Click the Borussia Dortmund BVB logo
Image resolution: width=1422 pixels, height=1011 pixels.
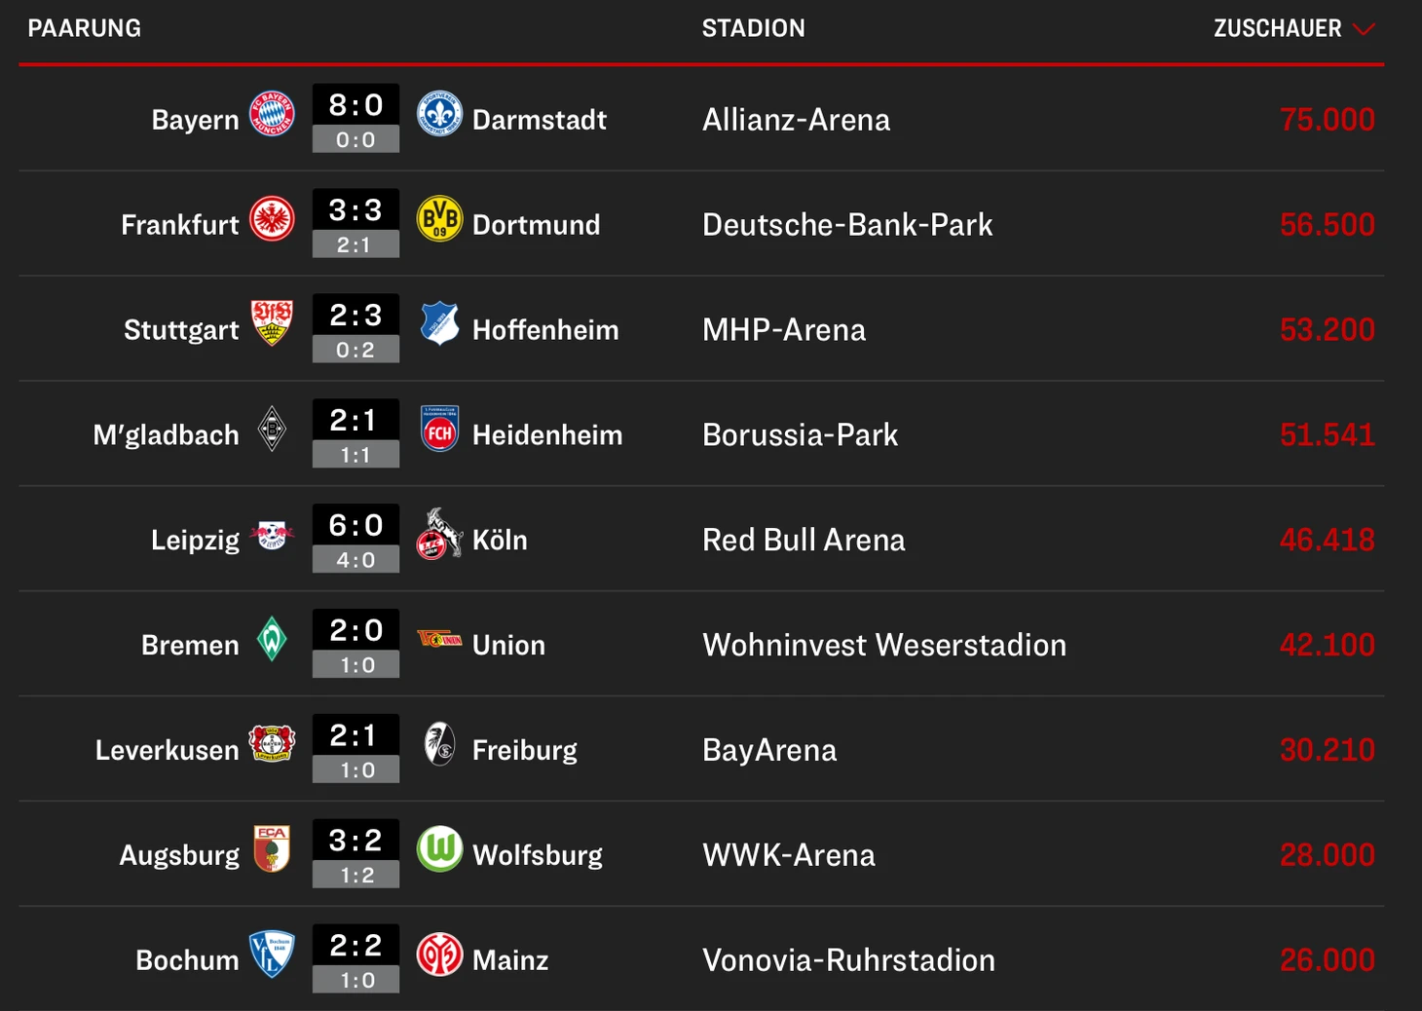[x=439, y=219]
